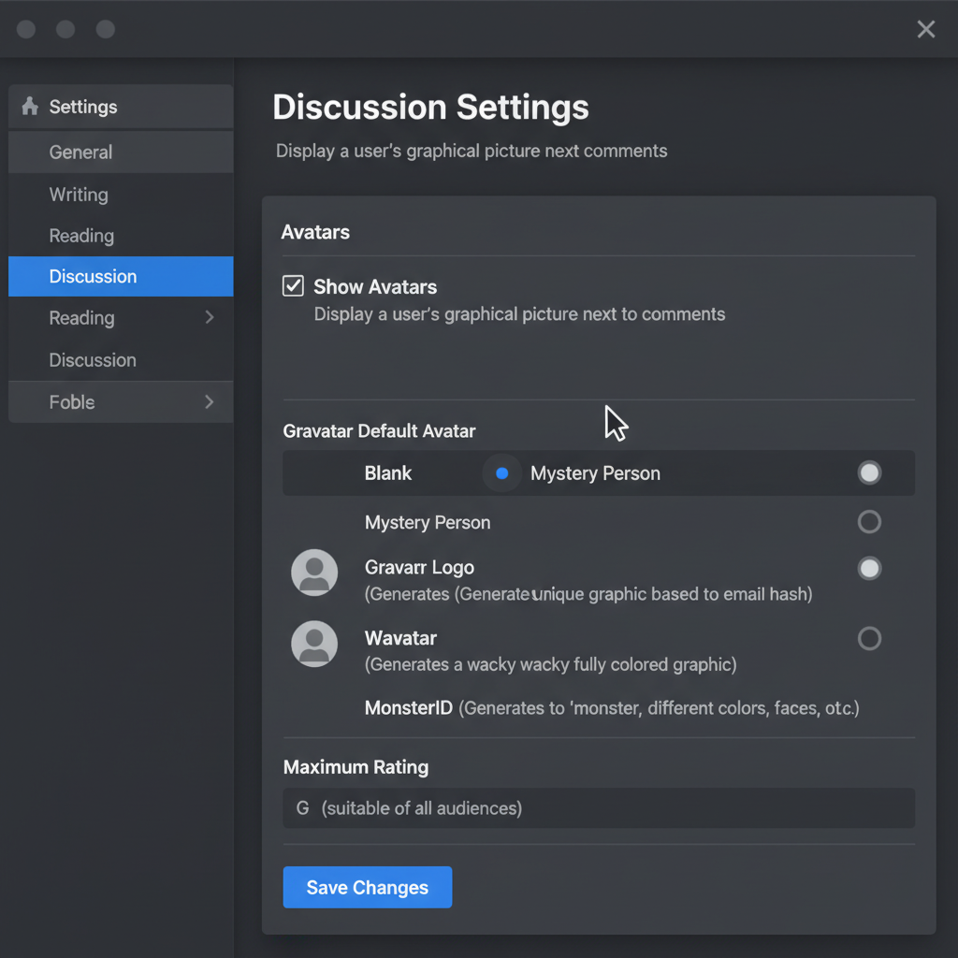Select the radio button right of Gravatar Default Avatar's second row
Viewport: 958px width, 958px height.
[x=869, y=522]
